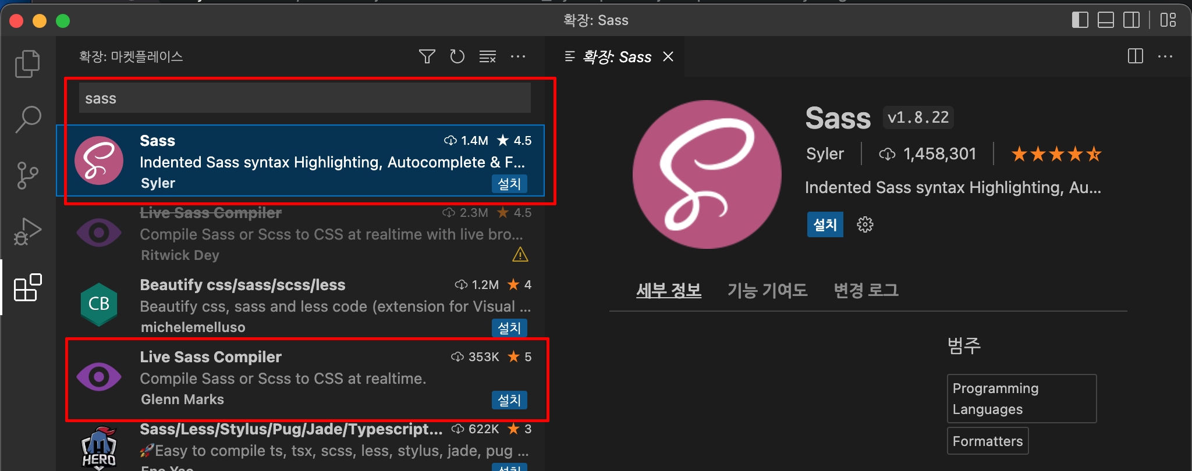
Task: Click warning triangle on Ritwick Dey extension
Action: point(520,255)
